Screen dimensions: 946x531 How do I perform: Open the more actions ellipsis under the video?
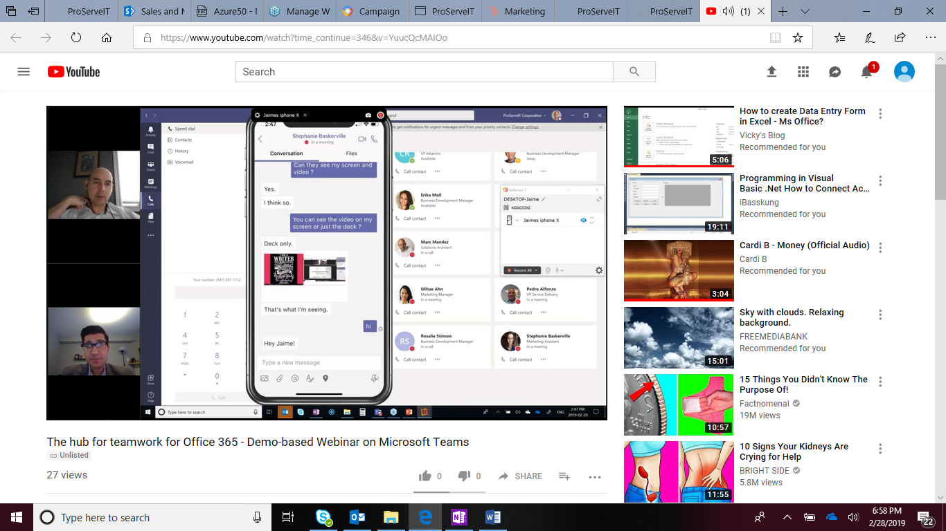[594, 477]
